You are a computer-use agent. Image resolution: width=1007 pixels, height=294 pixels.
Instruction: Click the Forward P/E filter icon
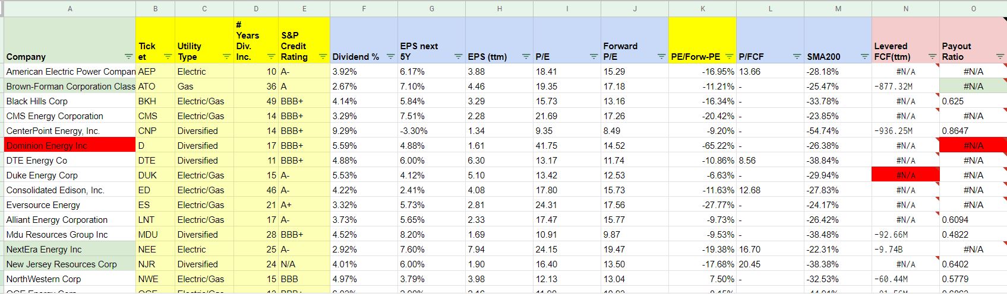(661, 57)
